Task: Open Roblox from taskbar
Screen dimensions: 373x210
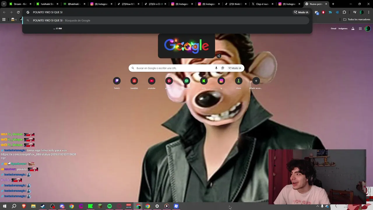Action: 176,206
